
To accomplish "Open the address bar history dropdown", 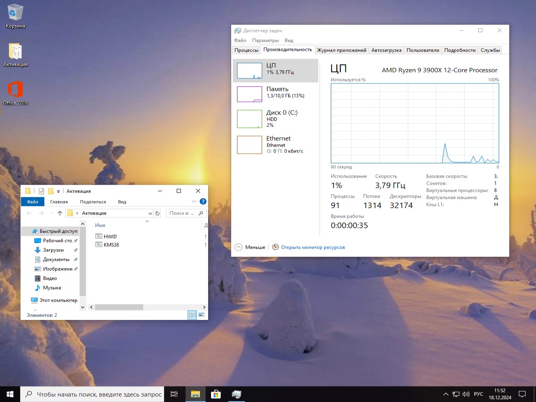I will [150, 213].
